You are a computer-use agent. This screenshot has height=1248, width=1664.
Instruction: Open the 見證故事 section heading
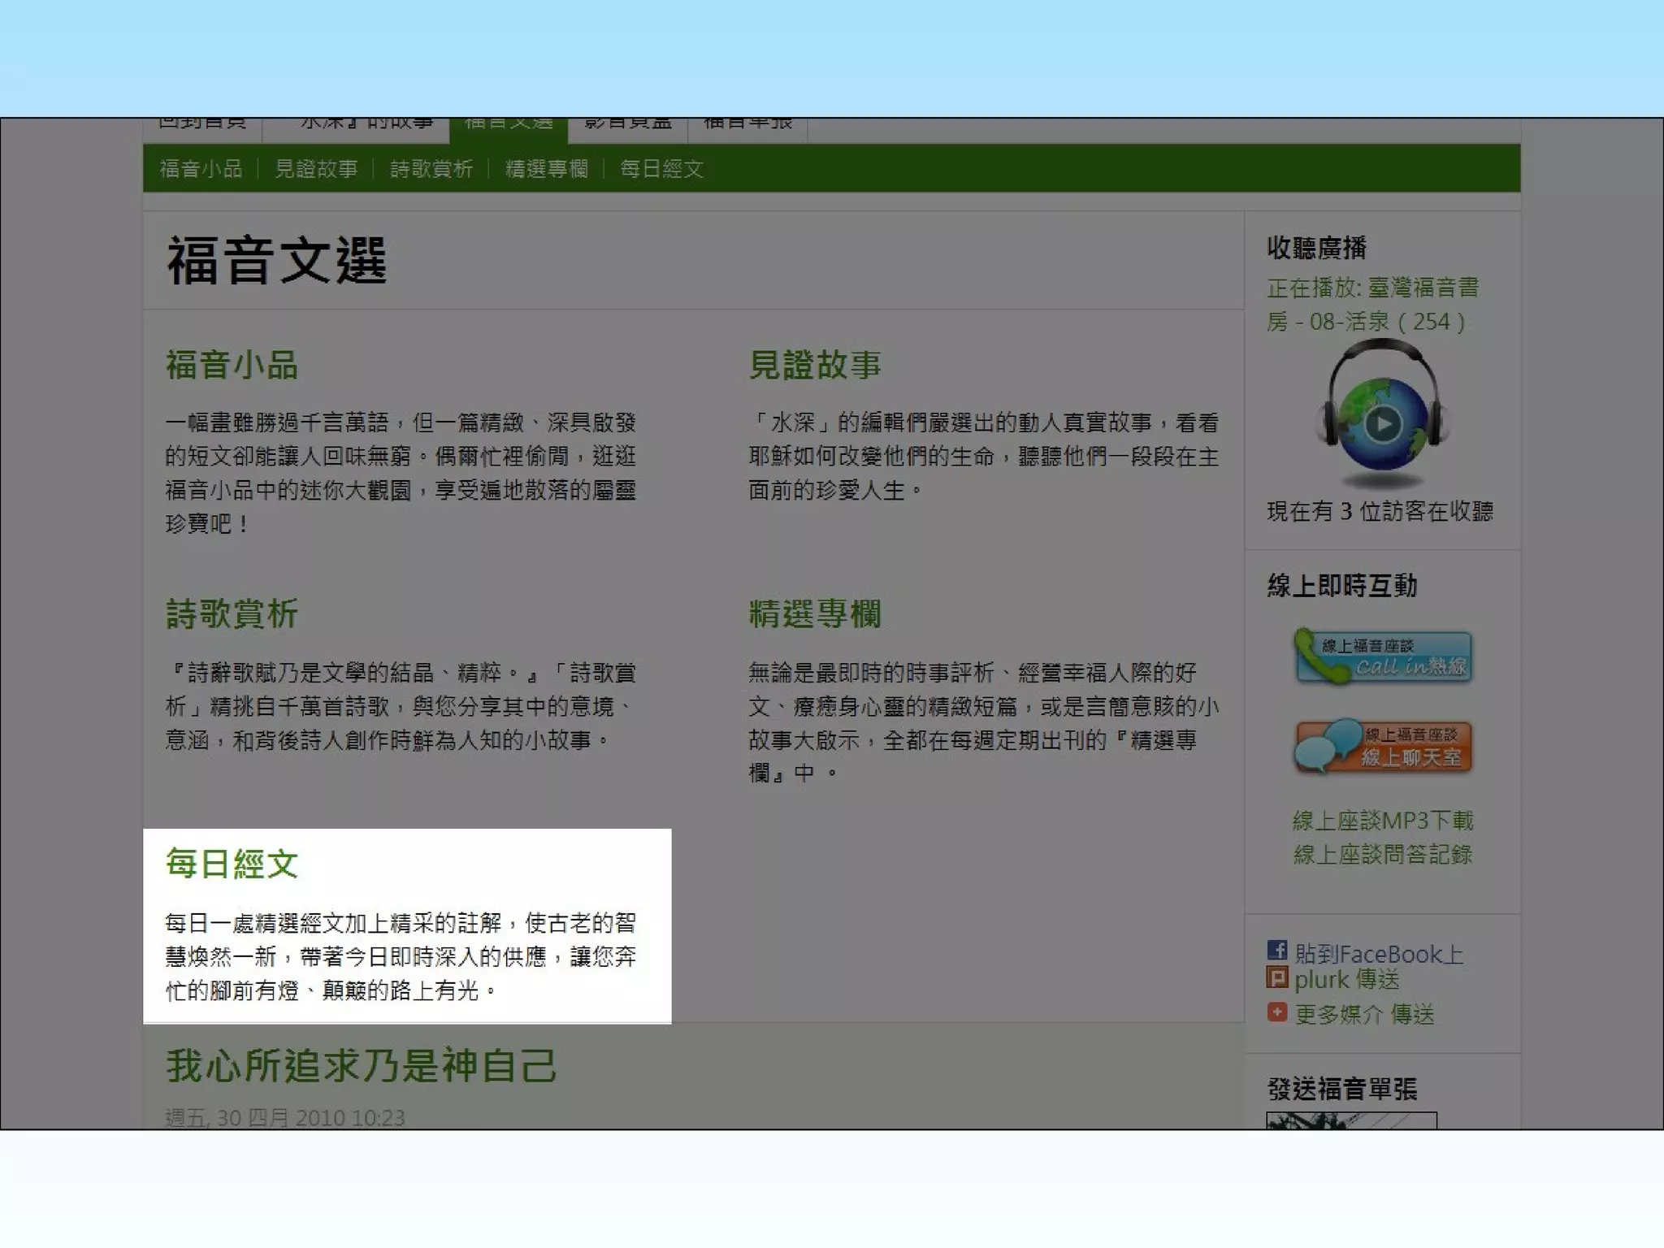pyautogui.click(x=815, y=365)
